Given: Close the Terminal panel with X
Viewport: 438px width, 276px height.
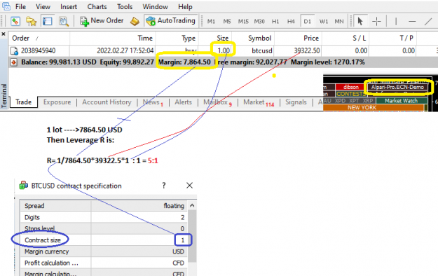Looking at the screenshot, I should point(4,34).
